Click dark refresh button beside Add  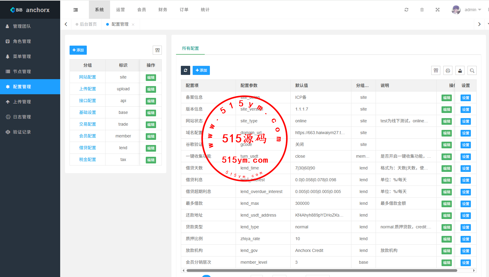pos(185,70)
